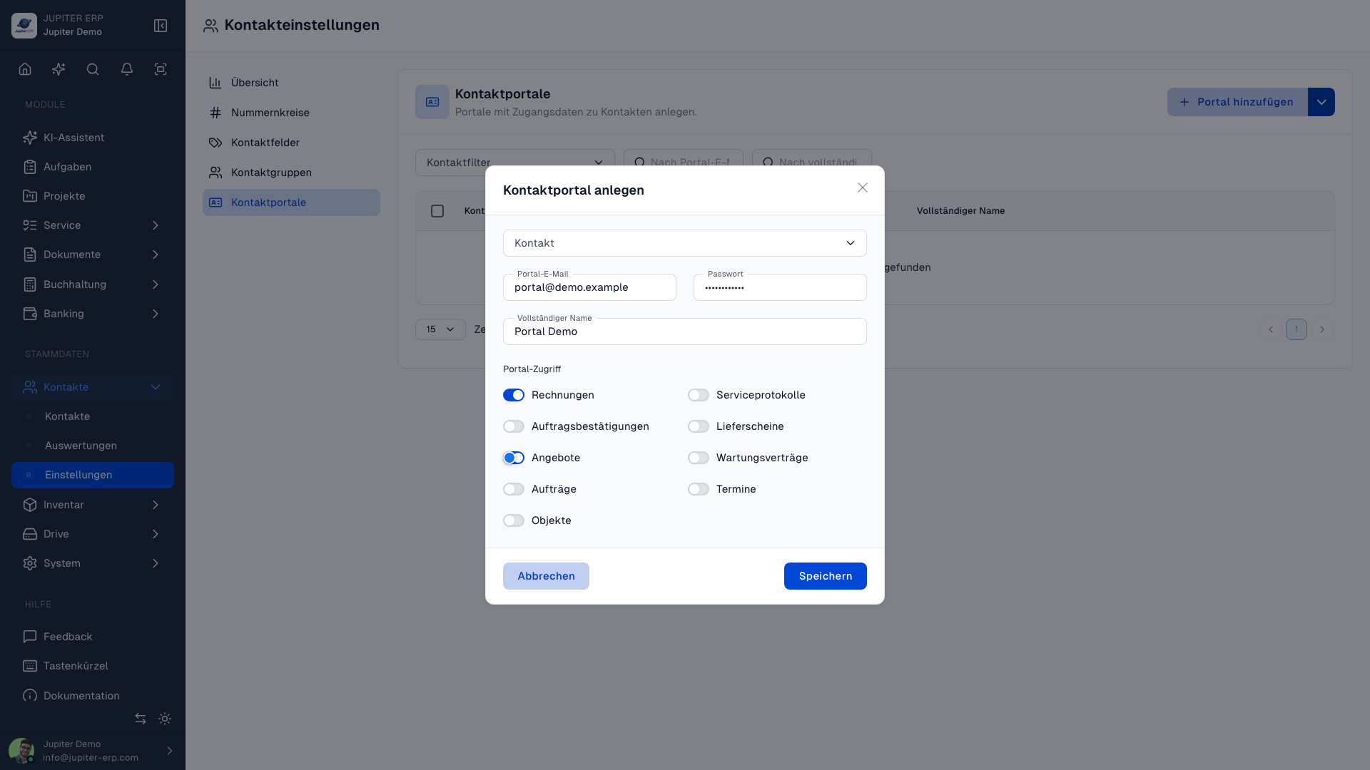Open the scan icon in sidebar toolbar
This screenshot has height=770, width=1370.
pyautogui.click(x=161, y=69)
